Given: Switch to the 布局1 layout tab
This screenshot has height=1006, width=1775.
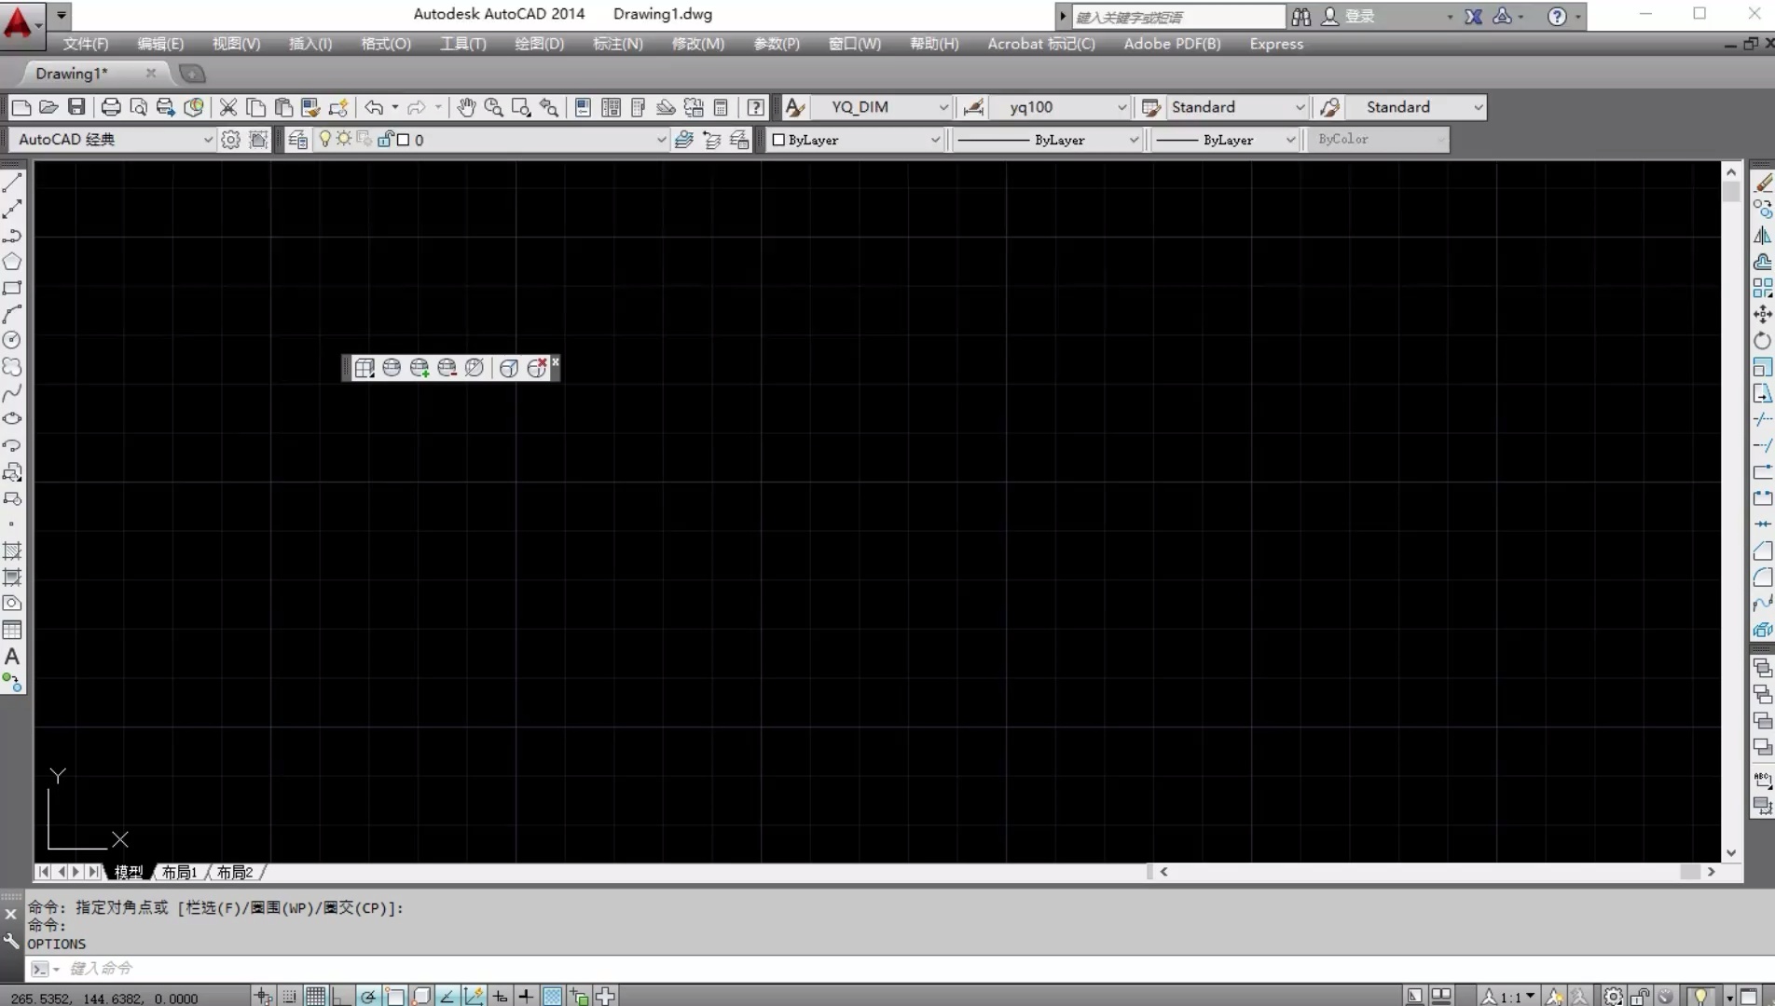Looking at the screenshot, I should click(x=179, y=872).
